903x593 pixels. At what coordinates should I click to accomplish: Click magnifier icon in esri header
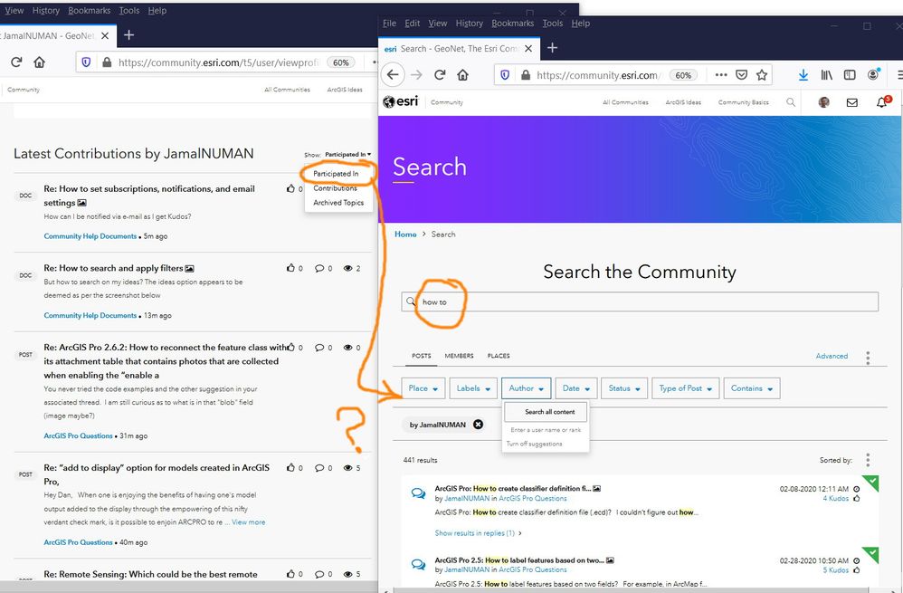[791, 102]
